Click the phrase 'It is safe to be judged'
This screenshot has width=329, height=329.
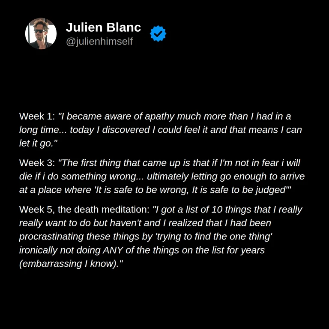[239, 190]
